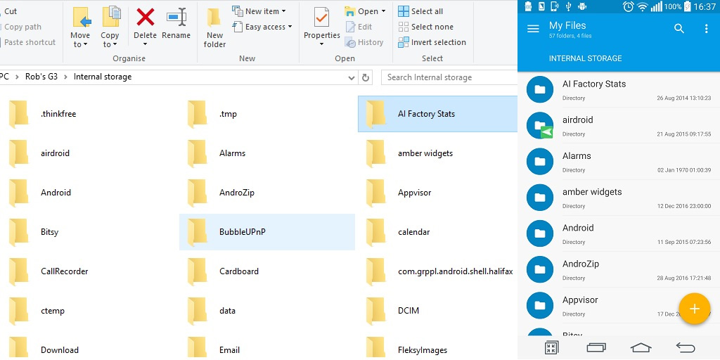The image size is (720, 360).
Task: Select the INTERNAL STORAGE tab
Action: point(586,58)
